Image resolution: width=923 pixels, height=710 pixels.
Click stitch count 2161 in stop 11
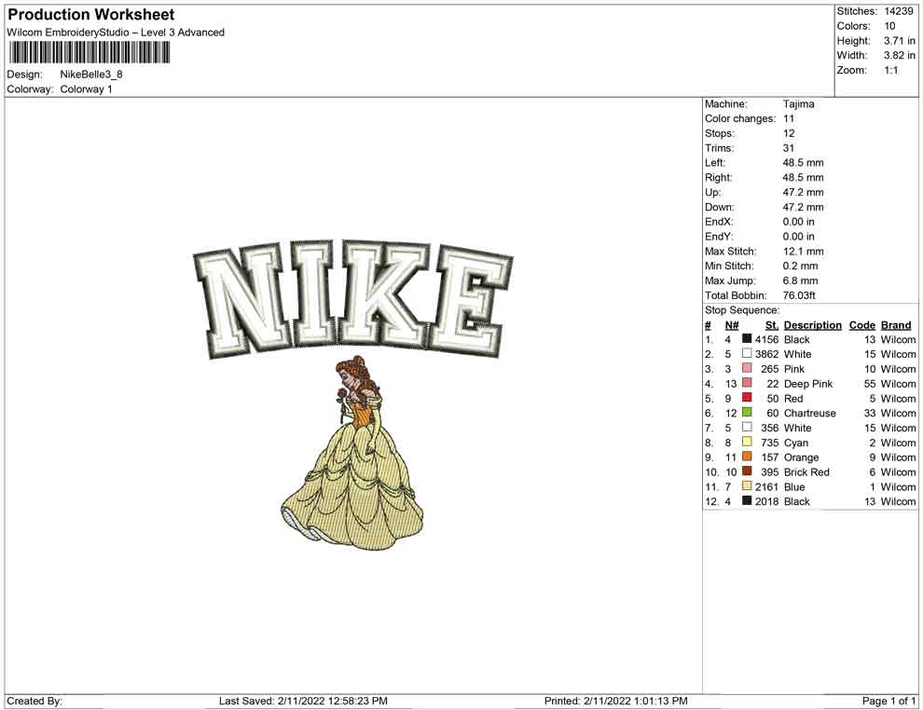(x=767, y=486)
